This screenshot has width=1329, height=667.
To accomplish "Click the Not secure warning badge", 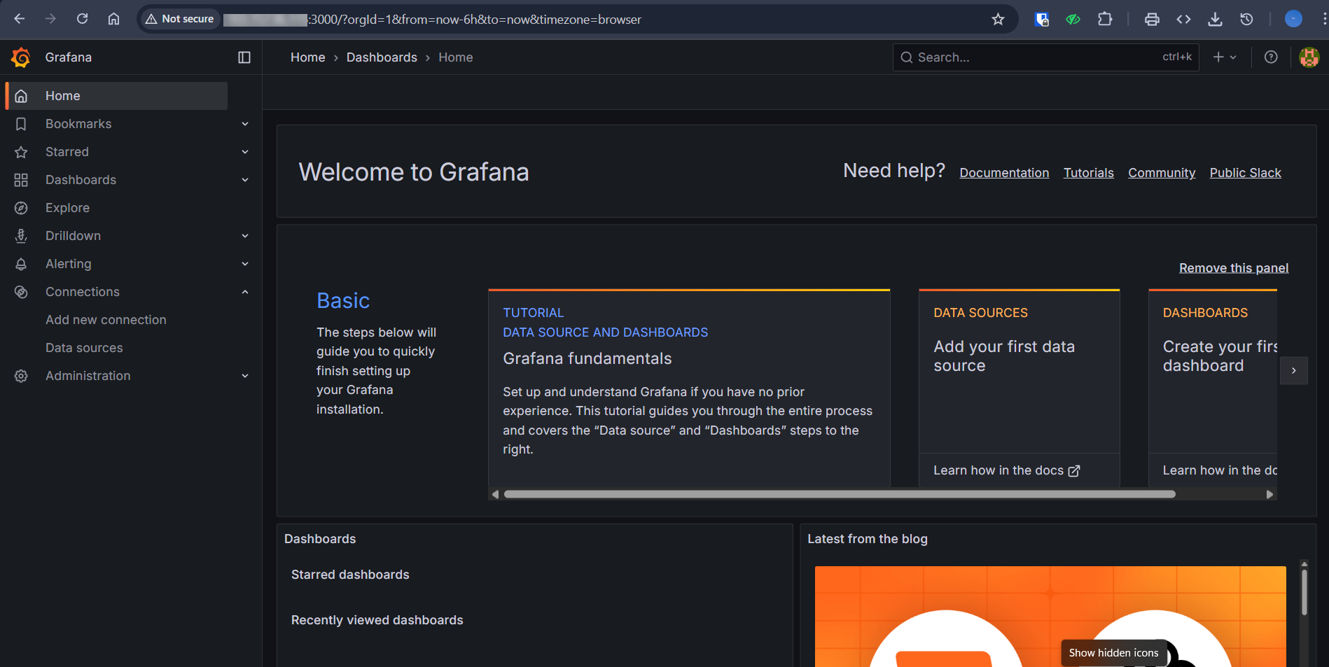I will (x=179, y=19).
